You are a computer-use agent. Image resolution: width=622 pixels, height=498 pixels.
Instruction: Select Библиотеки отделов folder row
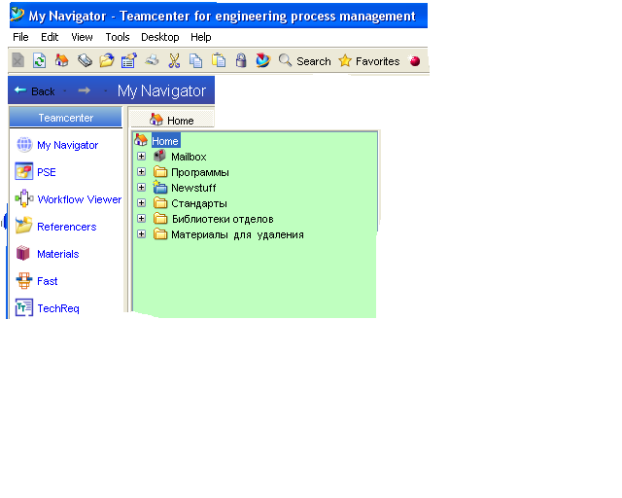pos(223,219)
